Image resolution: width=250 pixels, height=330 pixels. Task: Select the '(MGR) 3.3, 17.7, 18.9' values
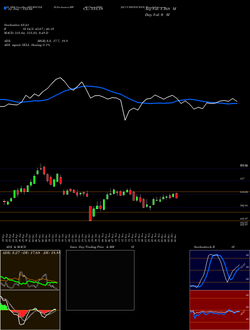coord(52,41)
